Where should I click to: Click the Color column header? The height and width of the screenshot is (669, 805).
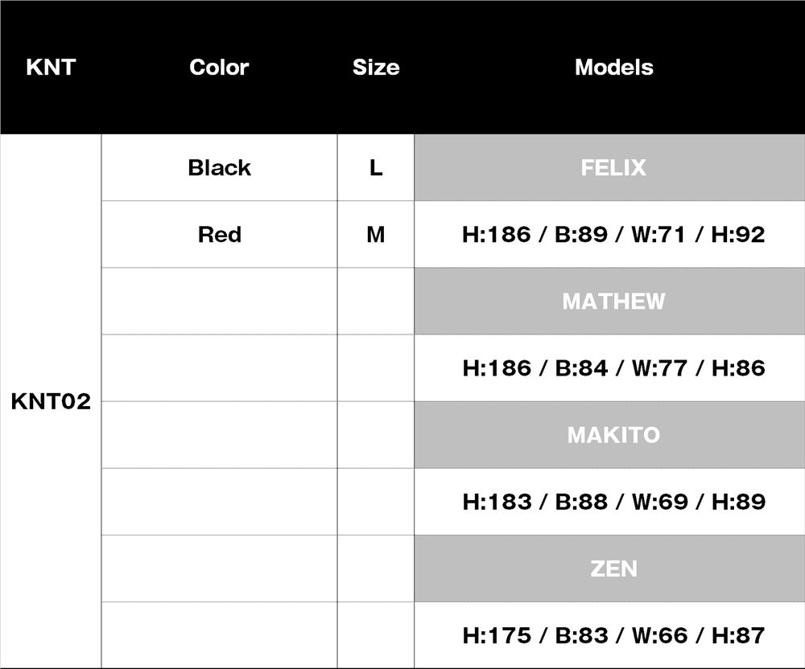tap(219, 68)
